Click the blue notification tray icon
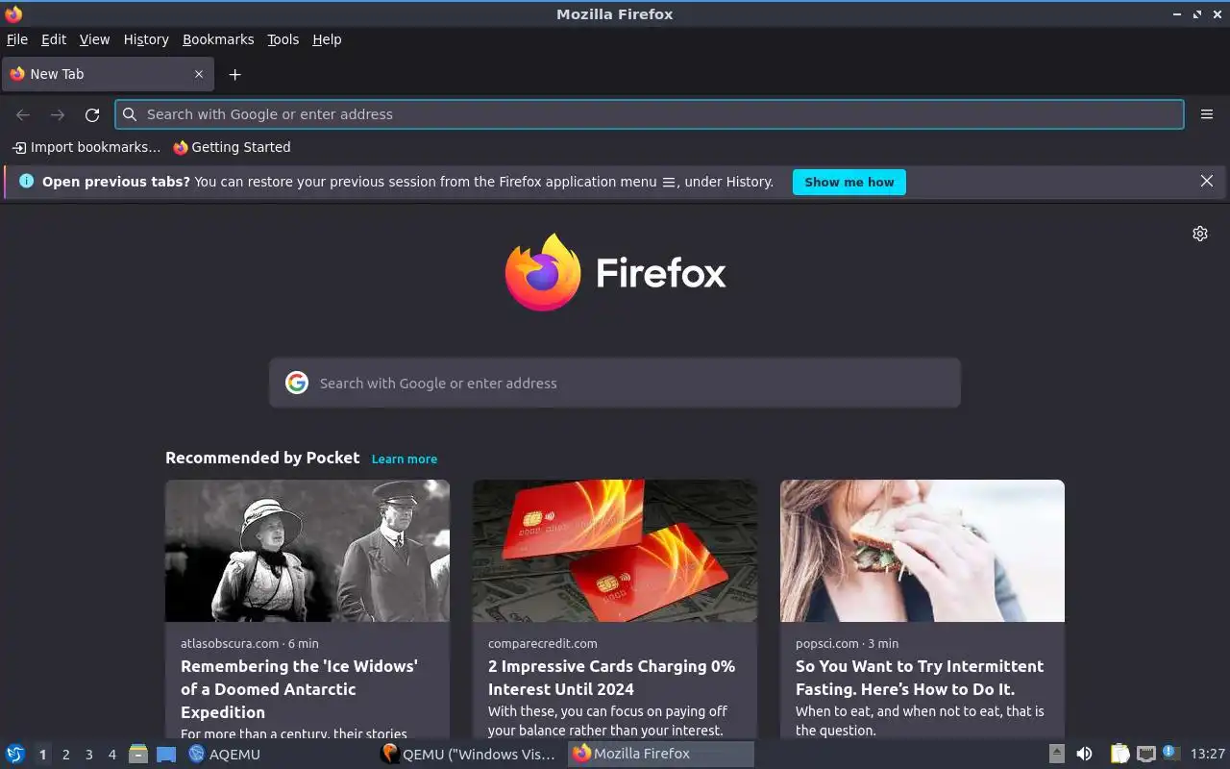 (1170, 753)
